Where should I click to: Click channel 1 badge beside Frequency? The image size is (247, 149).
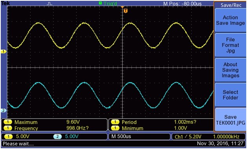pyautogui.click(x=8, y=128)
